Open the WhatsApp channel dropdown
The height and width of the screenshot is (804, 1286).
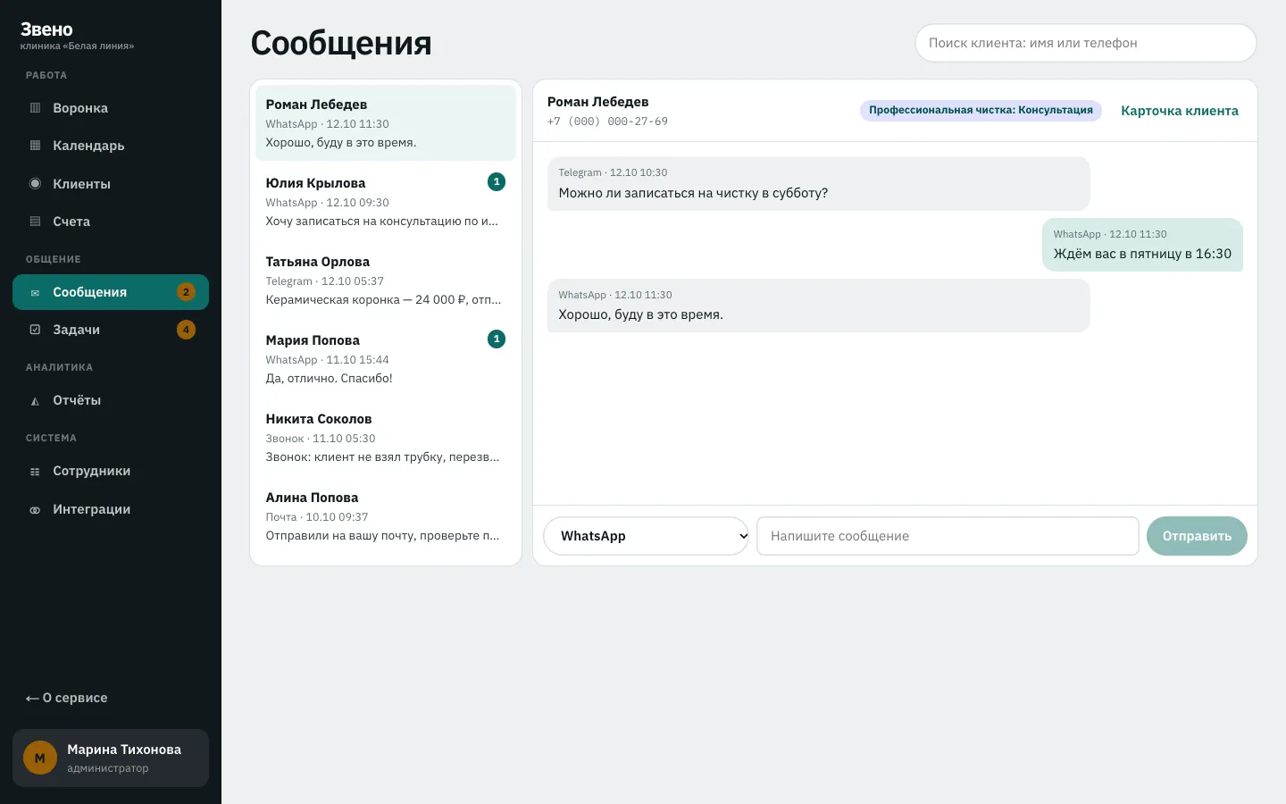(x=646, y=536)
